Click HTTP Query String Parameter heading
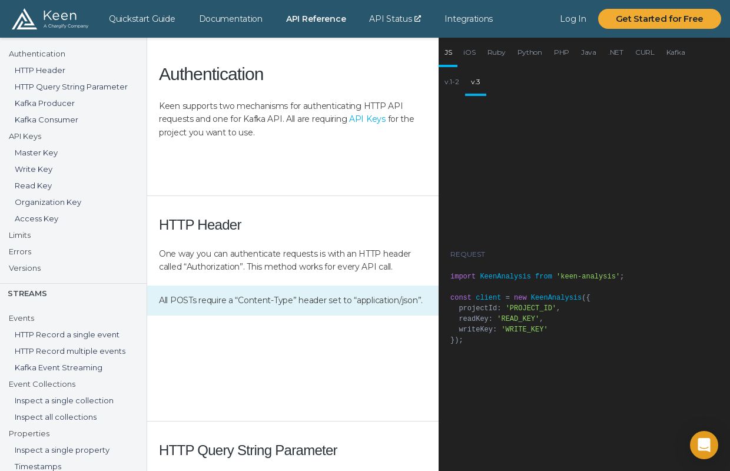This screenshot has height=471, width=730. point(248,450)
